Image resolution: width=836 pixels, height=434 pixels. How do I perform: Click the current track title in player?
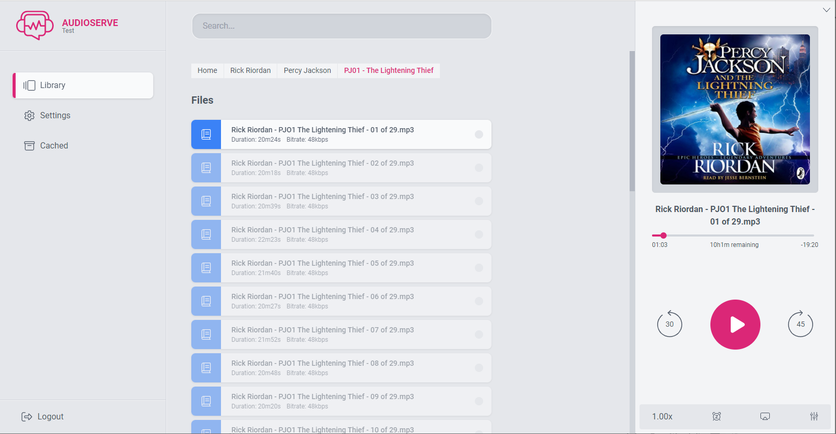pyautogui.click(x=735, y=215)
